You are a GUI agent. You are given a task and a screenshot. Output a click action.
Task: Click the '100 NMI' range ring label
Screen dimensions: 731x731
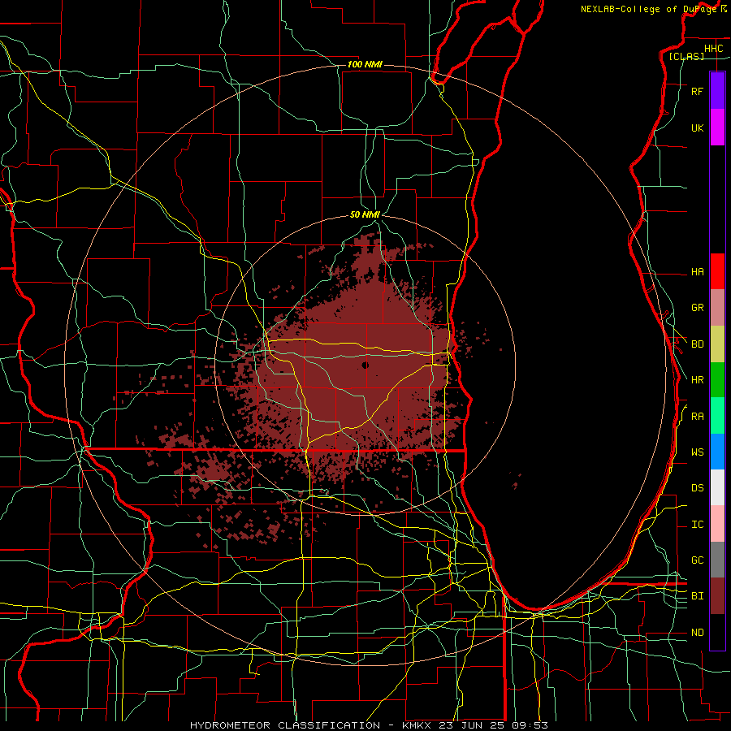(365, 64)
